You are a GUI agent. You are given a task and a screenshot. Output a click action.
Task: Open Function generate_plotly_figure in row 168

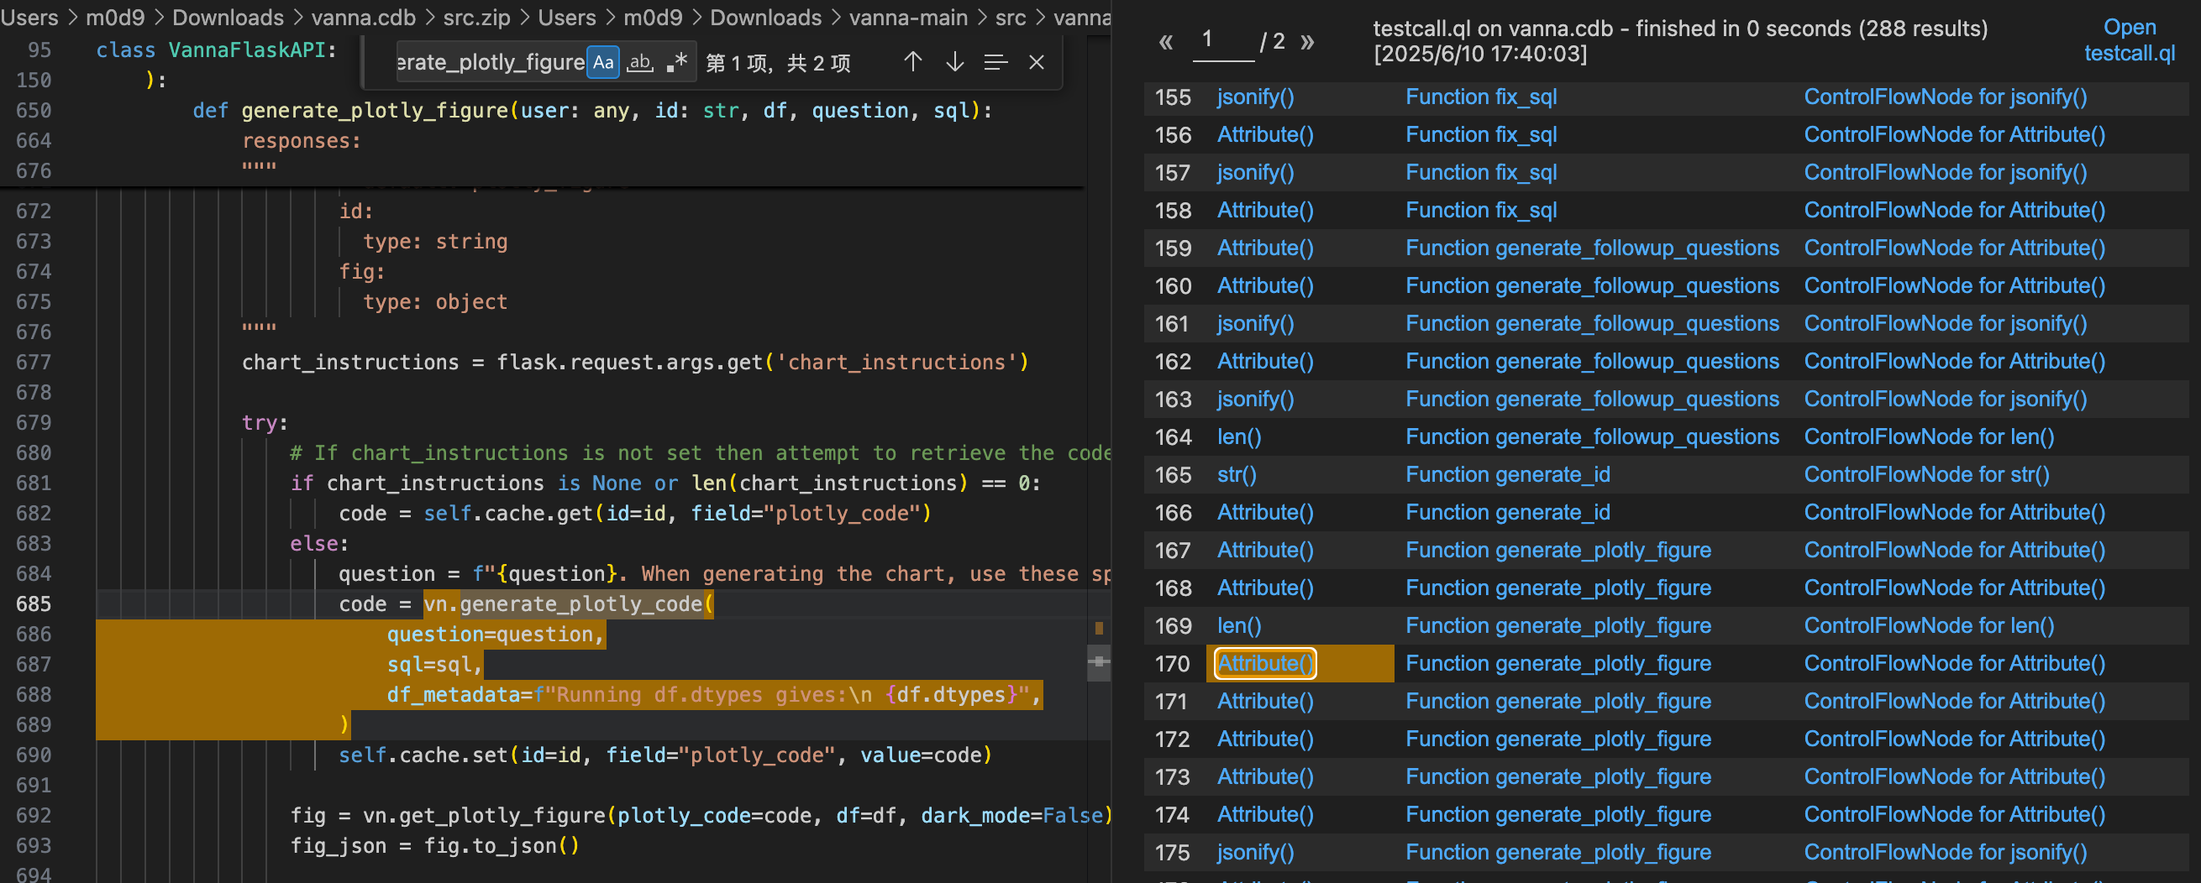(x=1558, y=588)
